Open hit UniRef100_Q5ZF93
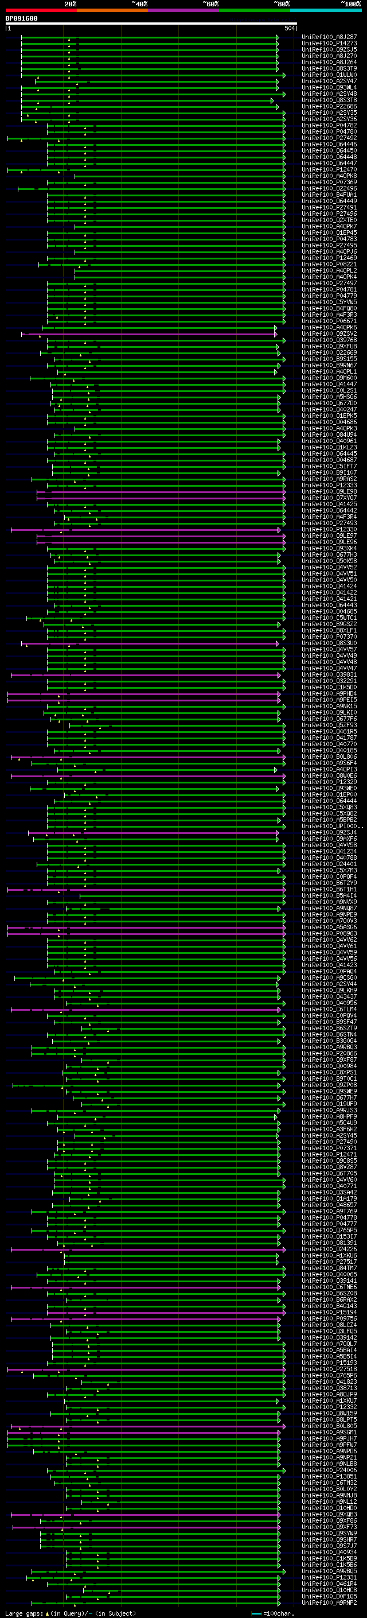The height and width of the screenshot is (1618, 367). pyautogui.click(x=329, y=725)
